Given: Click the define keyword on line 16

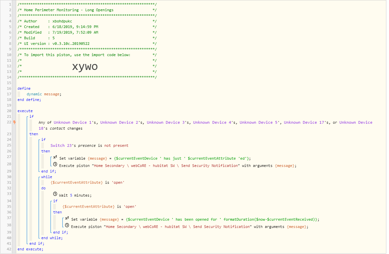Looking at the screenshot, I should [x=24, y=88].
